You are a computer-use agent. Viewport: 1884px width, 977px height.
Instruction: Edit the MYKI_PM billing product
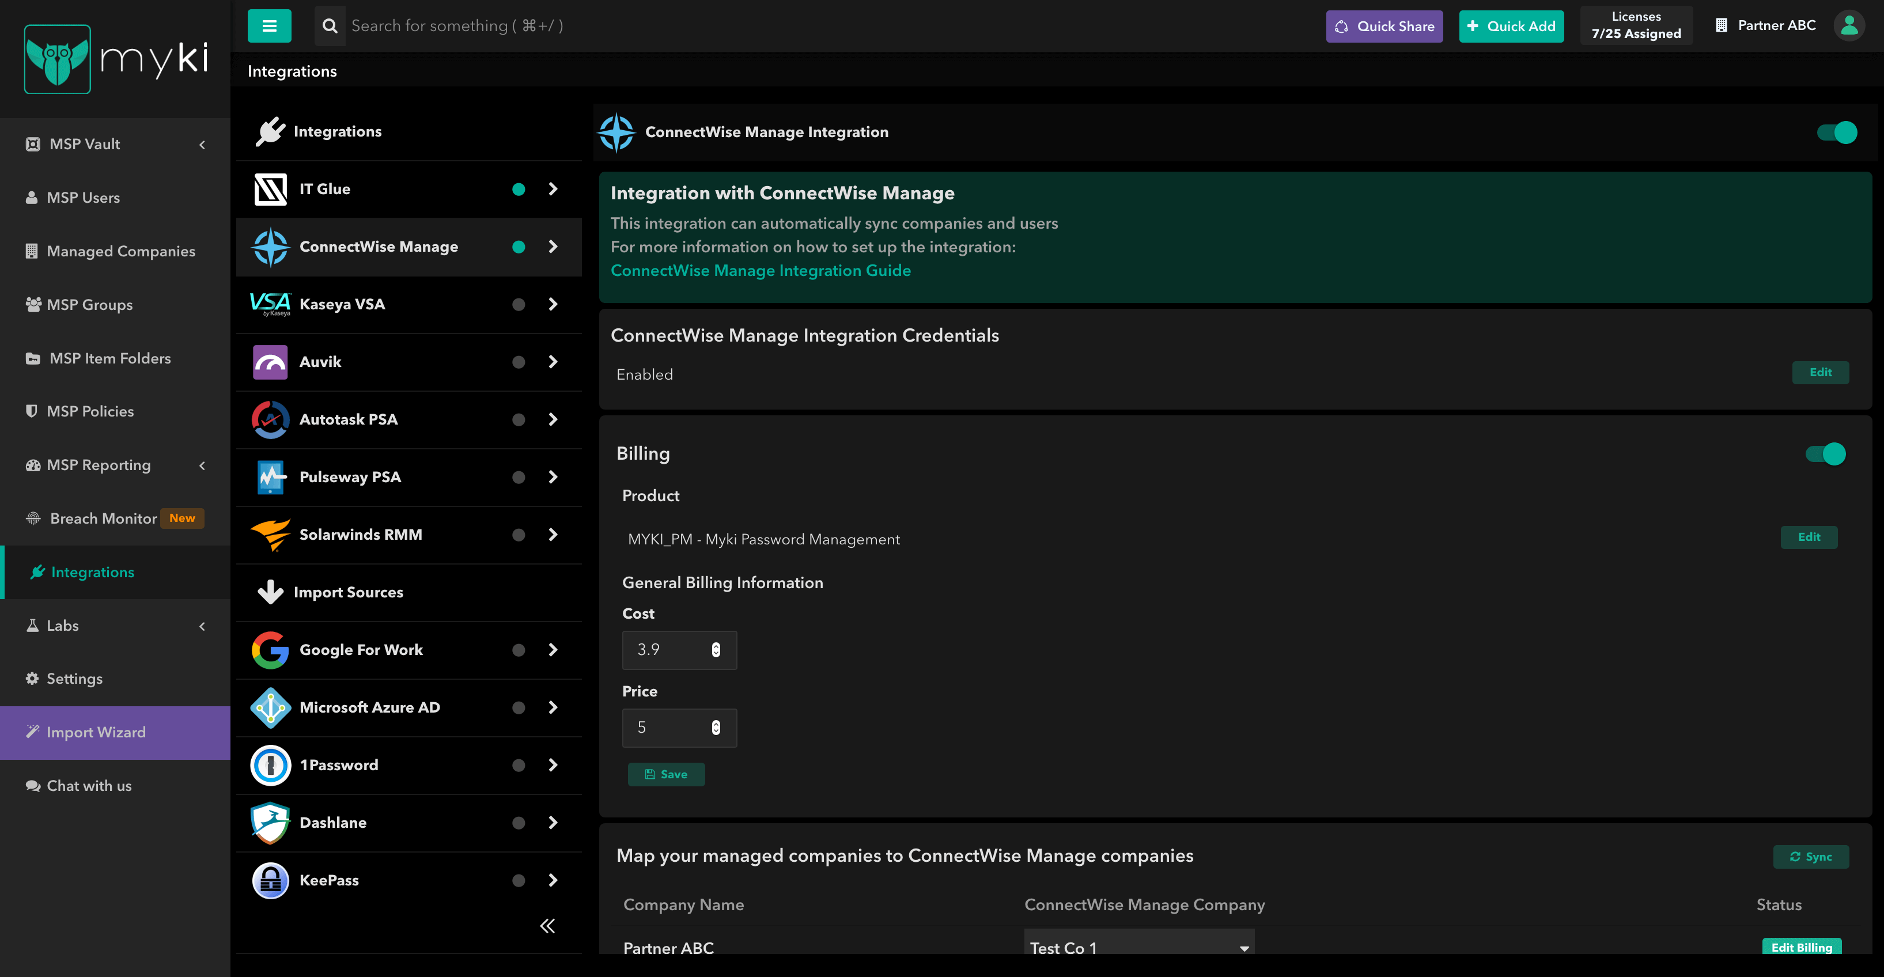click(x=1809, y=537)
